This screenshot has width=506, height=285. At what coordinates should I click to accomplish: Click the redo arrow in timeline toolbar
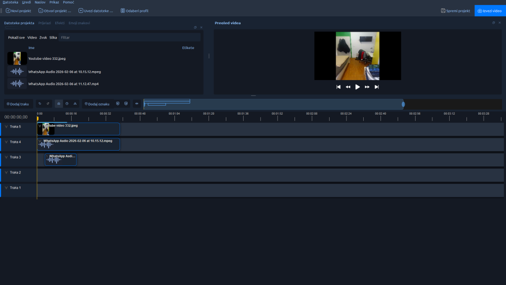[47, 104]
